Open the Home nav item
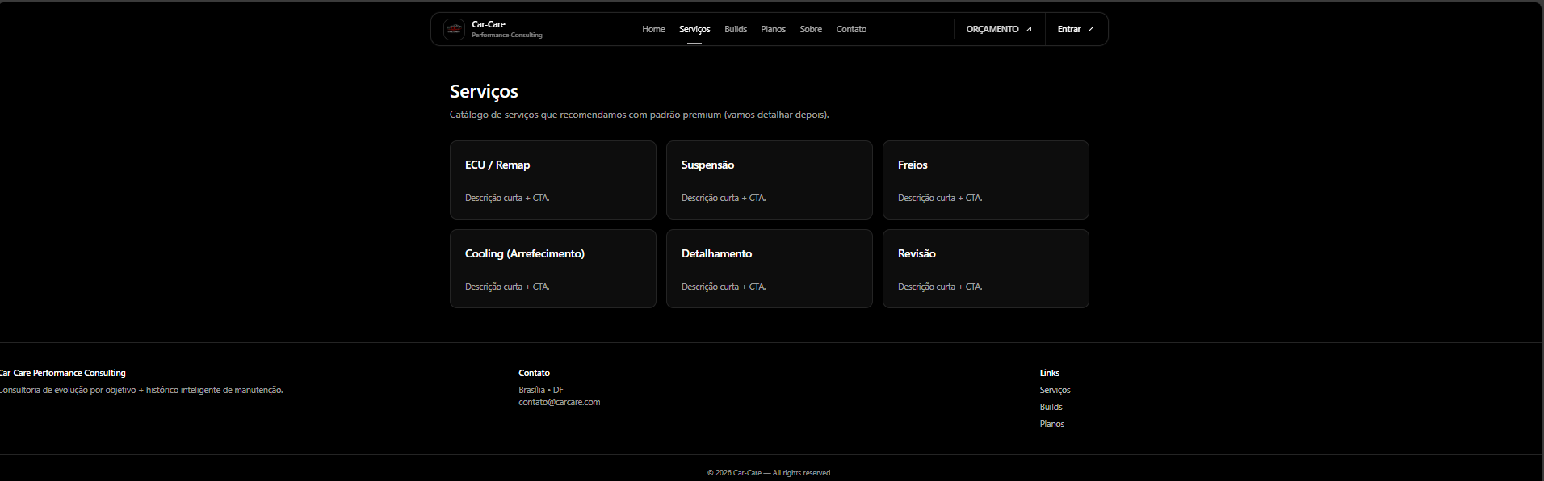1544x481 pixels. (653, 29)
